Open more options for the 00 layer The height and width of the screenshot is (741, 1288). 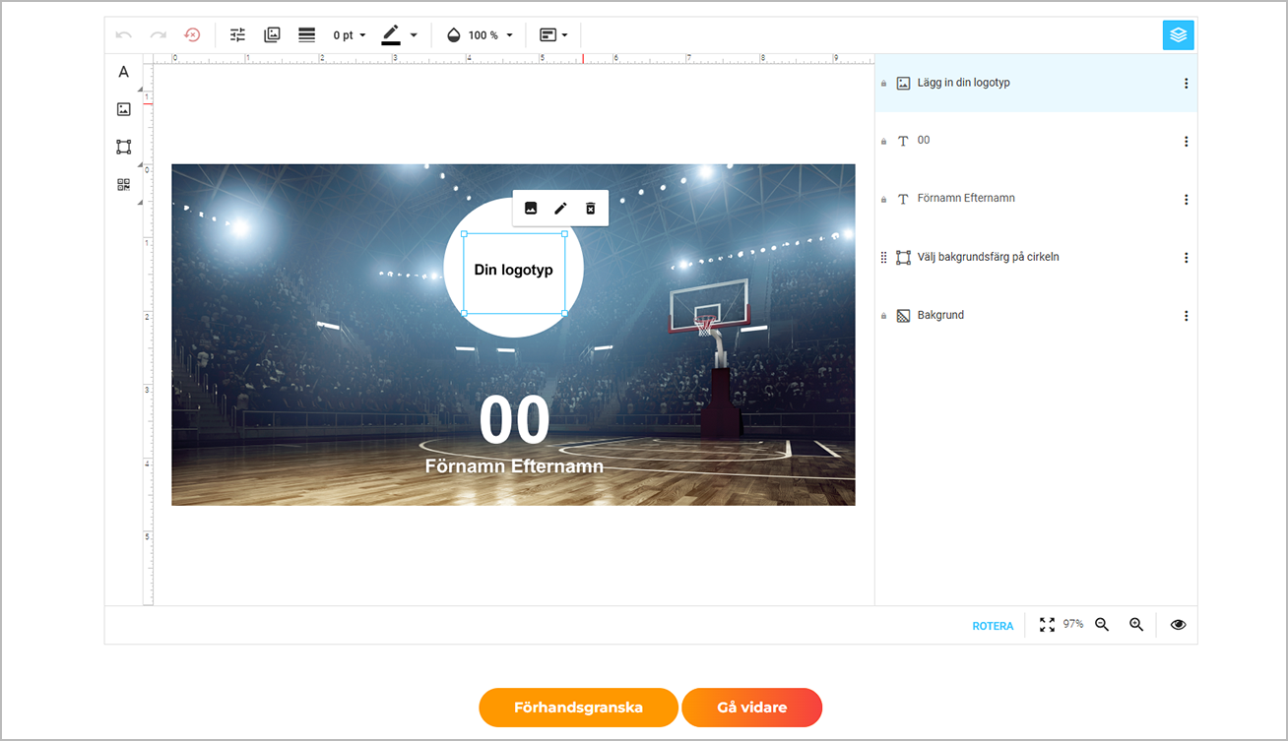(x=1186, y=142)
